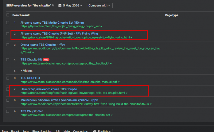Check the box for result 2 drono.store PNP Set

click(x=8, y=34)
